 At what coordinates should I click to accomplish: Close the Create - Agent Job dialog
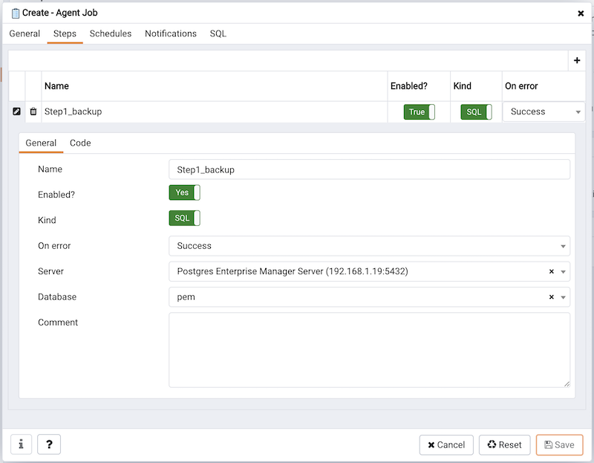coord(581,13)
